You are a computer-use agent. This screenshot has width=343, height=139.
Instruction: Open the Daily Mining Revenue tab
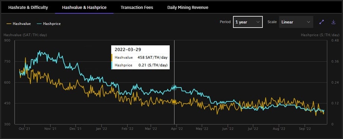(188, 7)
